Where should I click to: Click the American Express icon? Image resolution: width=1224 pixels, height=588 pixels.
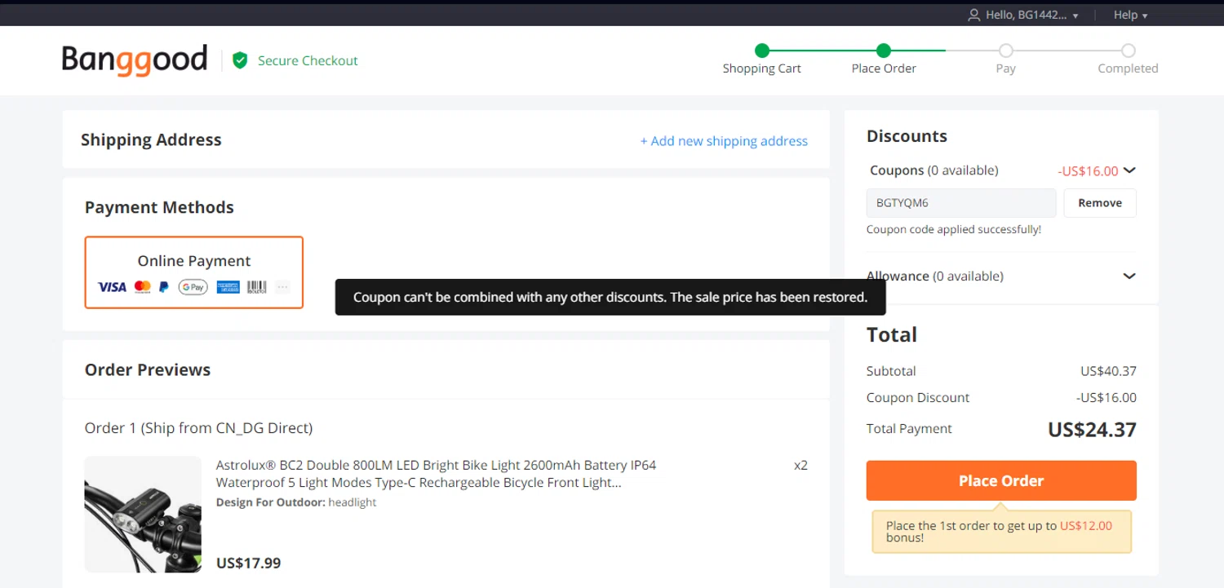(x=228, y=287)
